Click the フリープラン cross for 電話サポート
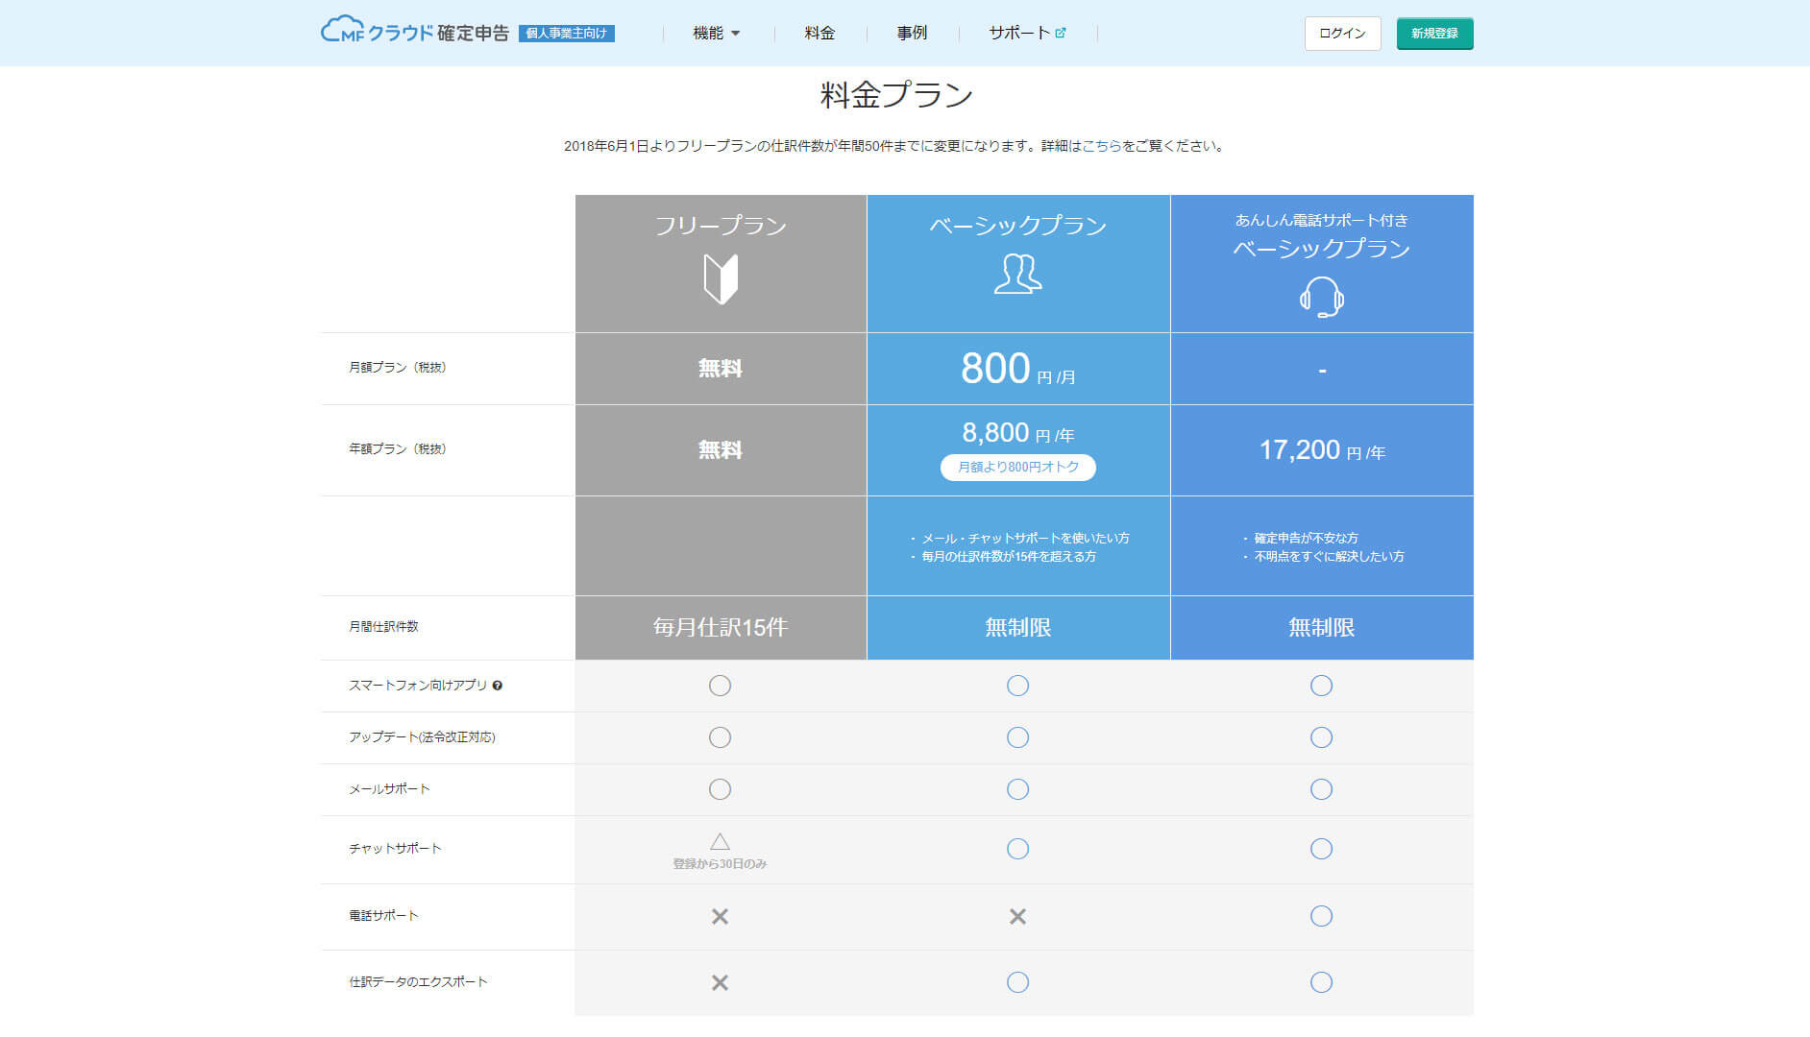The width and height of the screenshot is (1810, 1037). (720, 917)
